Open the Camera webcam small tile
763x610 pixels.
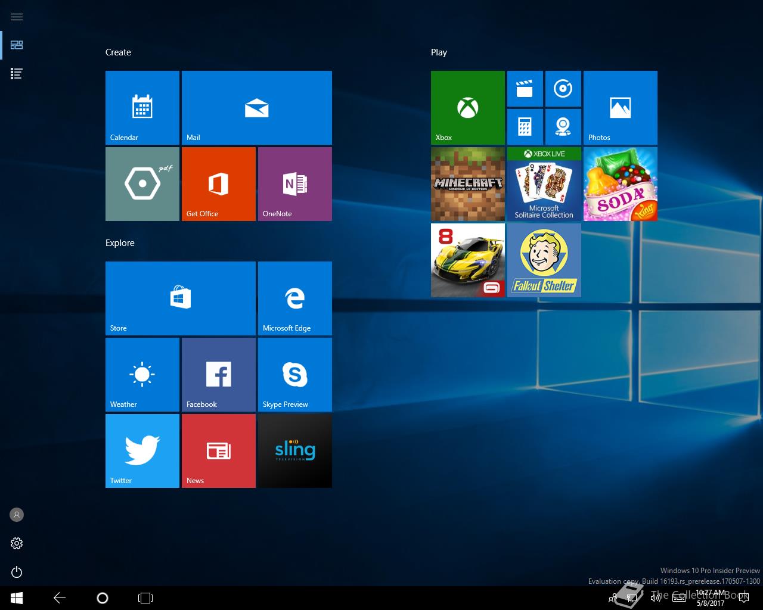pos(563,127)
